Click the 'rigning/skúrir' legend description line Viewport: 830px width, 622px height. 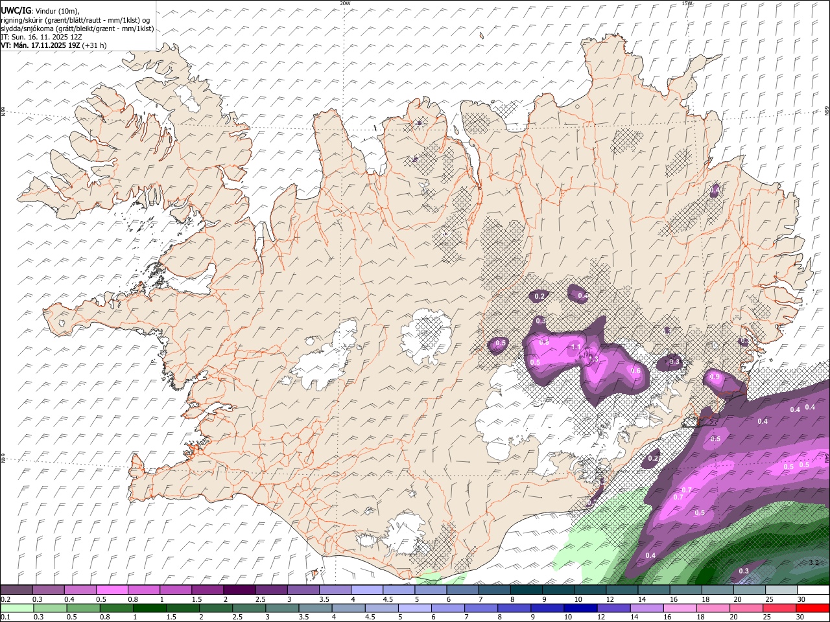(75, 19)
